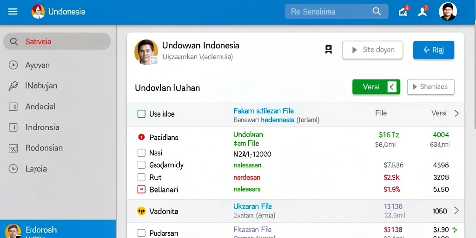Click the green Versi button

click(x=376, y=87)
